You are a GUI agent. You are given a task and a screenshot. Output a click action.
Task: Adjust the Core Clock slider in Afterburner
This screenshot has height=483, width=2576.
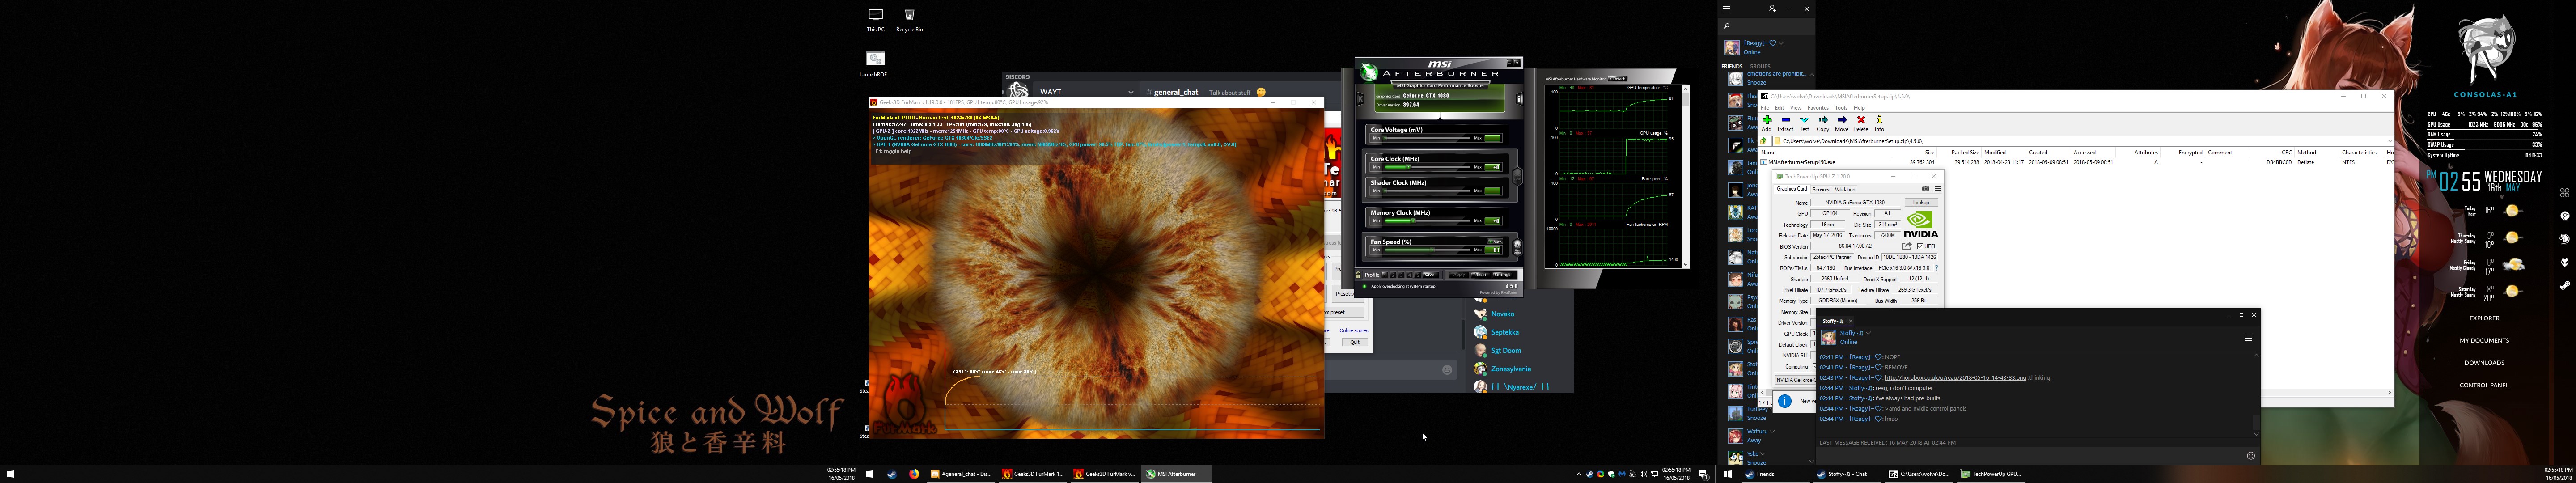click(x=1428, y=167)
